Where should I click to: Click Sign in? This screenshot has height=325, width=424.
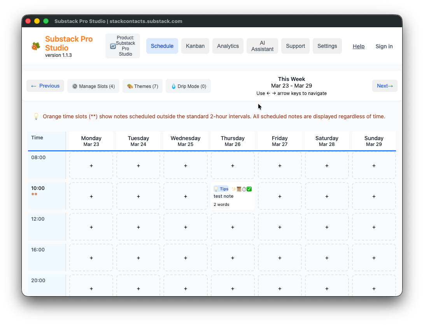(384, 46)
